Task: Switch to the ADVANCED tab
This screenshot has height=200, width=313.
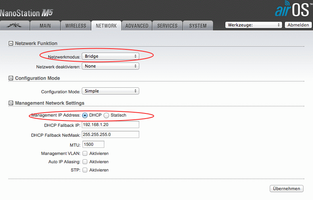Action: pyautogui.click(x=137, y=26)
